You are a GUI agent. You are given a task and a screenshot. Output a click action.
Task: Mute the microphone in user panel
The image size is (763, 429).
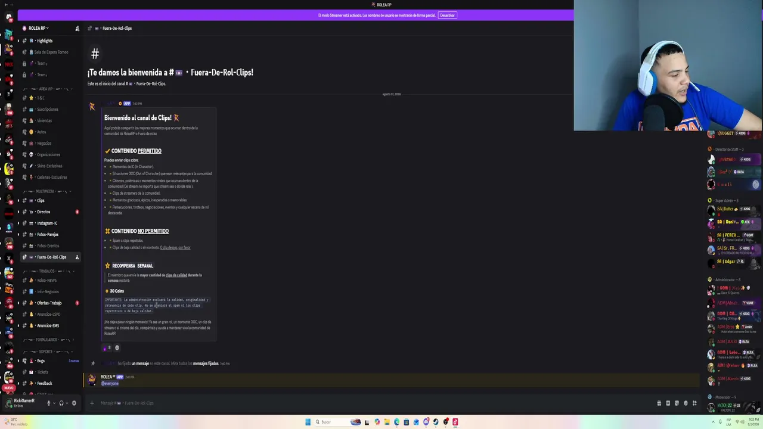pos(49,403)
